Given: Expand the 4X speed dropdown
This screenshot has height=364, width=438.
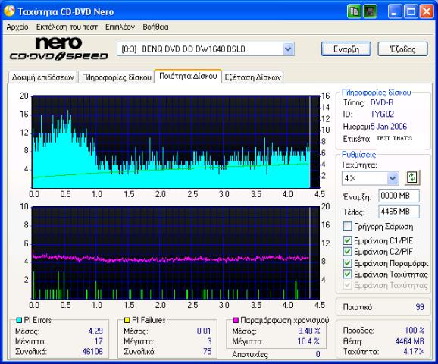Looking at the screenshot, I should point(393,178).
